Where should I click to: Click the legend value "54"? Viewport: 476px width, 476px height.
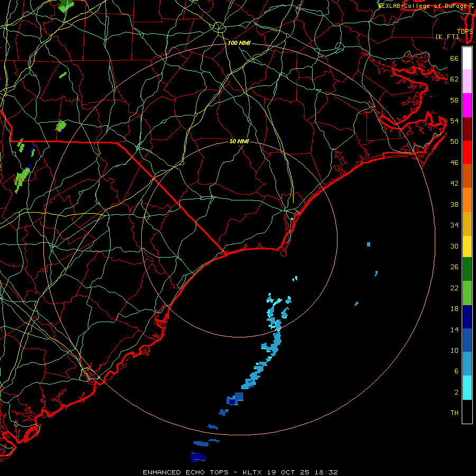point(454,121)
